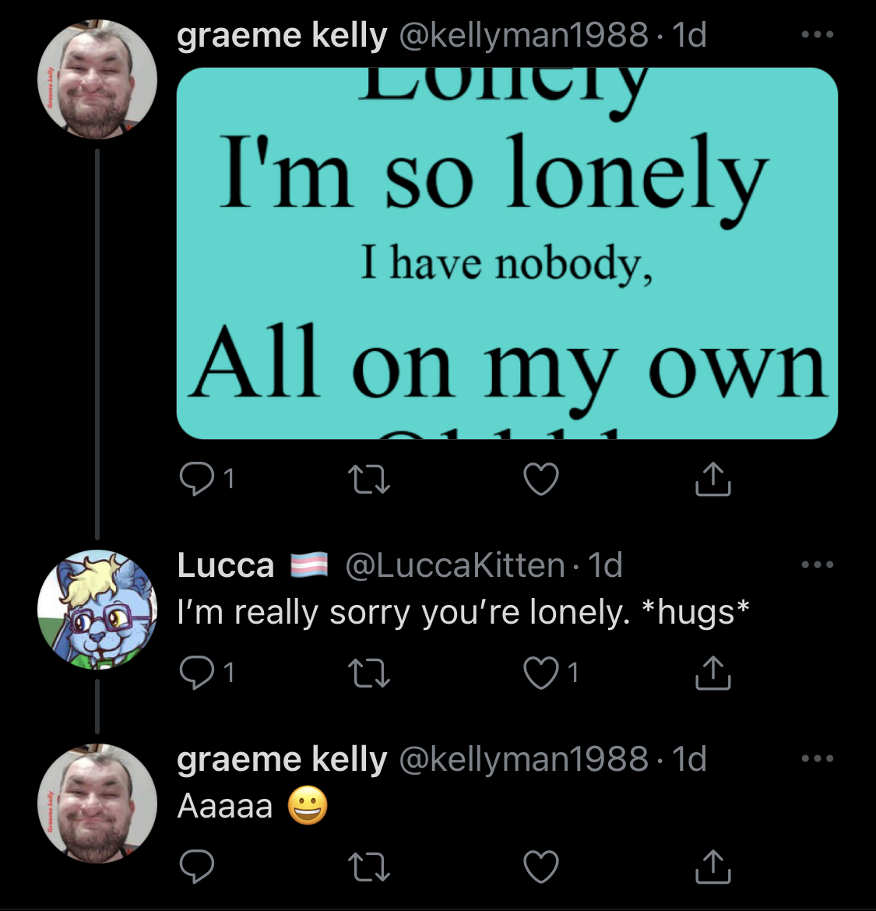876x911 pixels.
Task: Share the top tweet with lonely image
Action: pyautogui.click(x=712, y=479)
